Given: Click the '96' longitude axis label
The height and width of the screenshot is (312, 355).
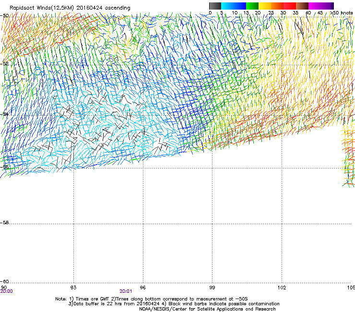Looking at the screenshot, I should tap(142, 288).
